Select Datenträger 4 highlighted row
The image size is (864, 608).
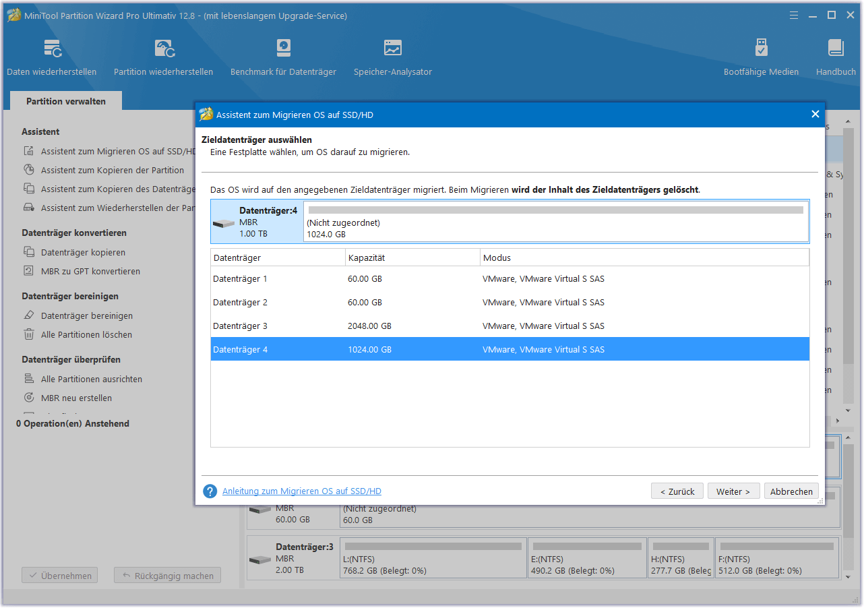click(510, 349)
